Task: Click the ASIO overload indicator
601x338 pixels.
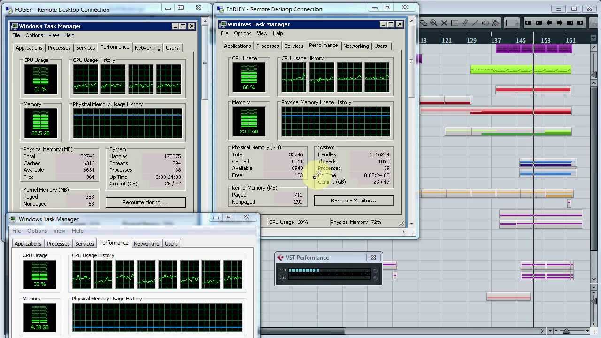Action: [375, 270]
